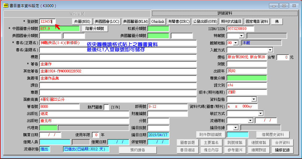Click the 專業分類 green field

(247, 78)
